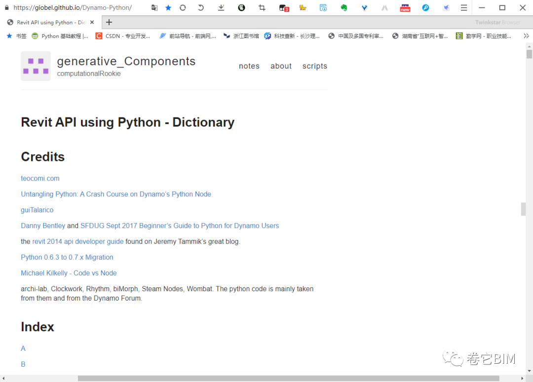Screen dimensions: 533x382
Task: Click the undo arrow toolbar icon
Action: pos(201,8)
